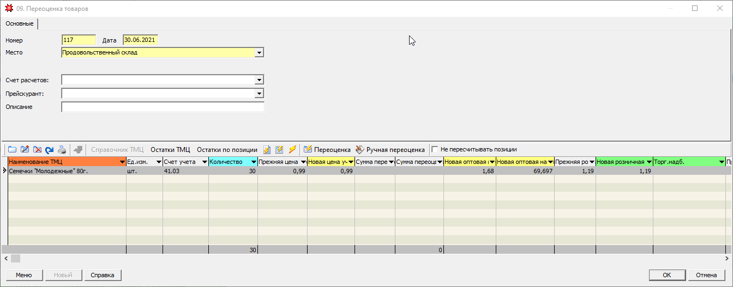
Task: Click the Переоценка toolbar button
Action: pos(327,149)
